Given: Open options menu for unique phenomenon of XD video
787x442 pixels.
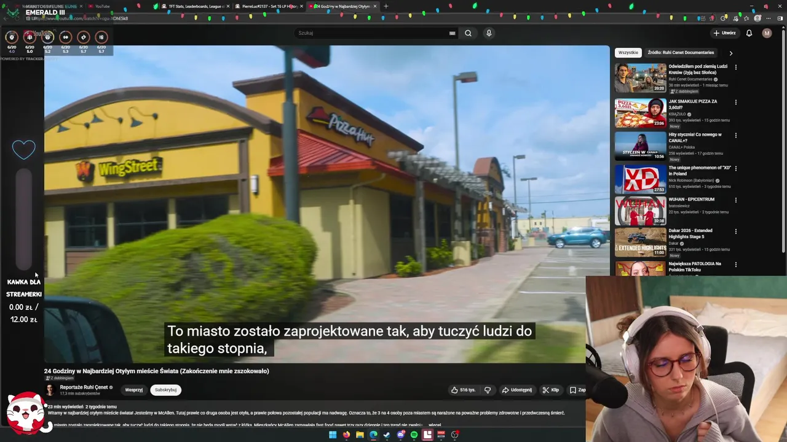Looking at the screenshot, I should point(736,168).
